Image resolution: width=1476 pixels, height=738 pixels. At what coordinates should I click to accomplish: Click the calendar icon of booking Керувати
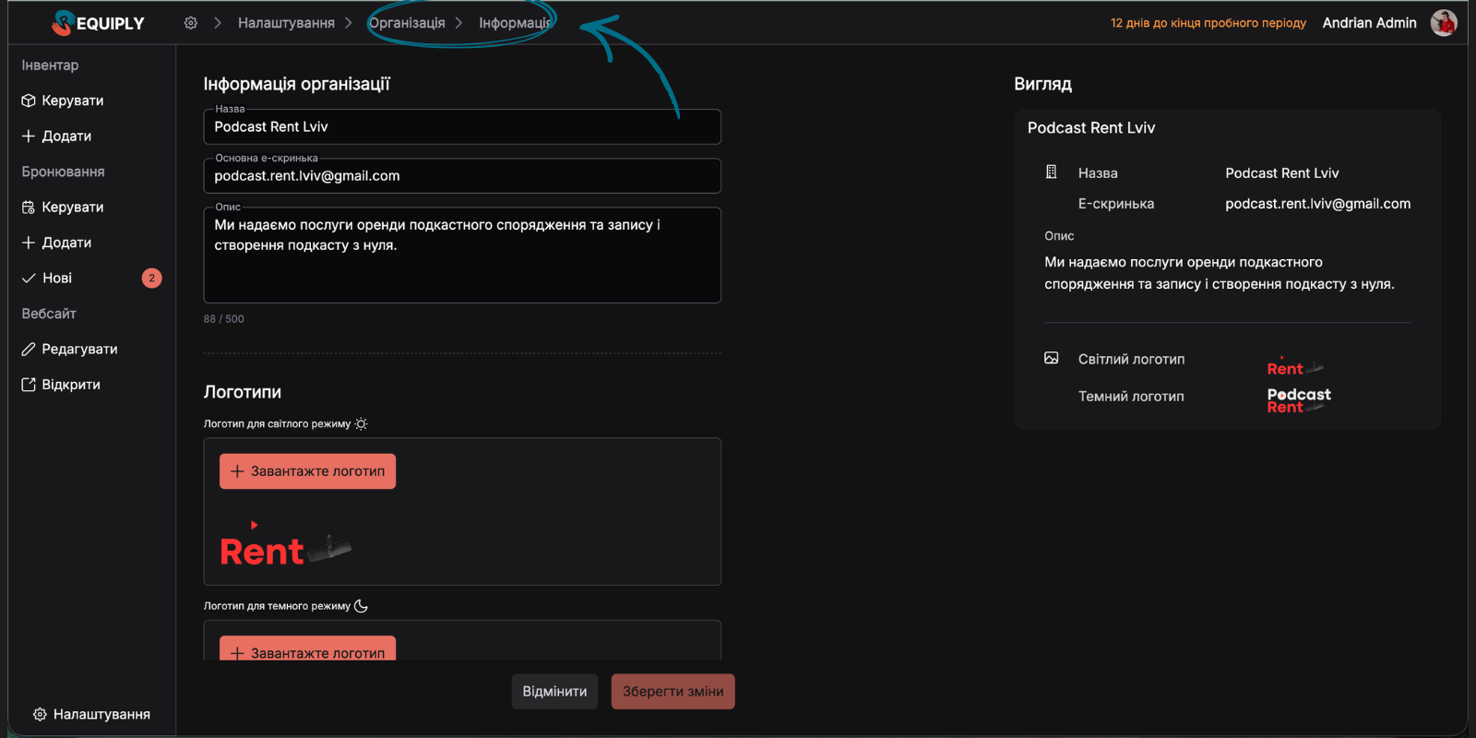(29, 208)
